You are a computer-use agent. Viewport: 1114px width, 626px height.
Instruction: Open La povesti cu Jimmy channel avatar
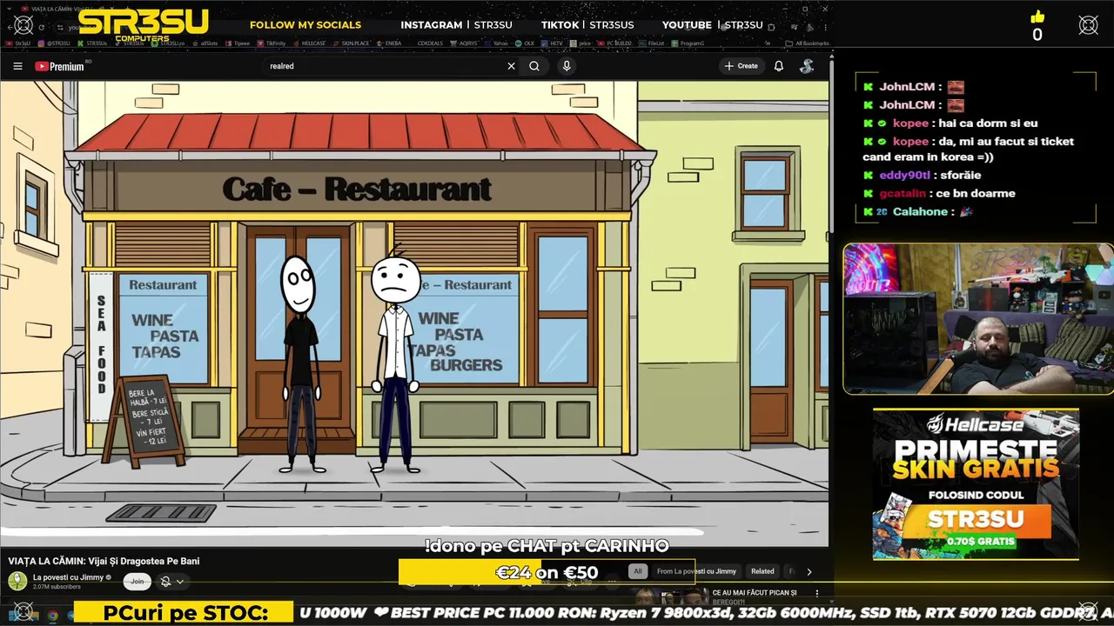tap(17, 581)
